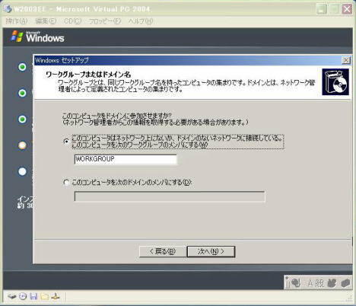
Task: Open the 操作(A) menu
Action: click(17, 21)
